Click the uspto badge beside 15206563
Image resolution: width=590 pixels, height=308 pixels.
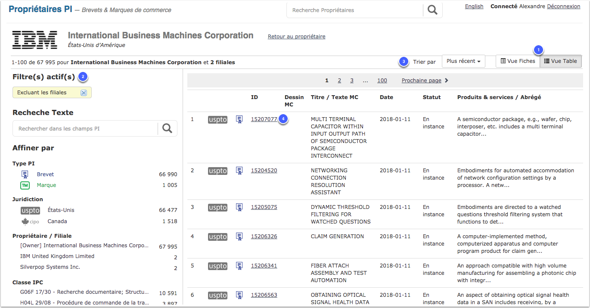click(217, 296)
